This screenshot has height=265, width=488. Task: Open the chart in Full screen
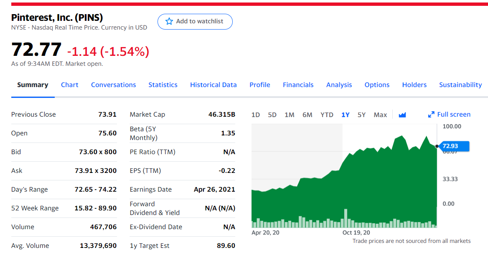[x=449, y=115]
